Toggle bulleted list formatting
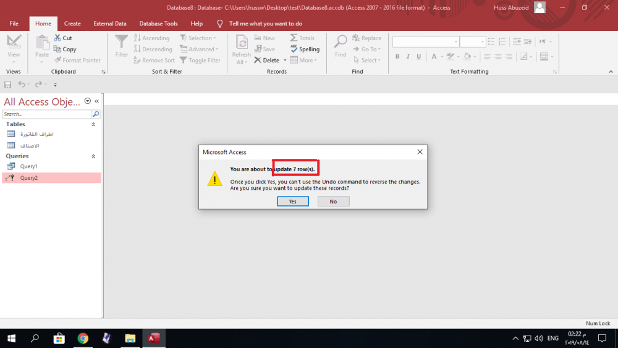This screenshot has height=348, width=618. (491, 41)
